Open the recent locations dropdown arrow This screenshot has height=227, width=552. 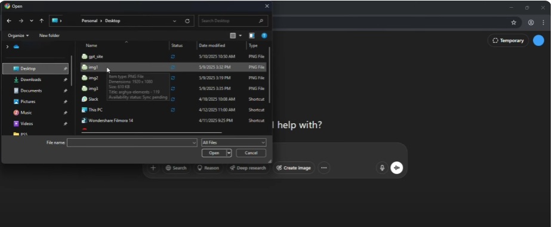click(x=32, y=21)
